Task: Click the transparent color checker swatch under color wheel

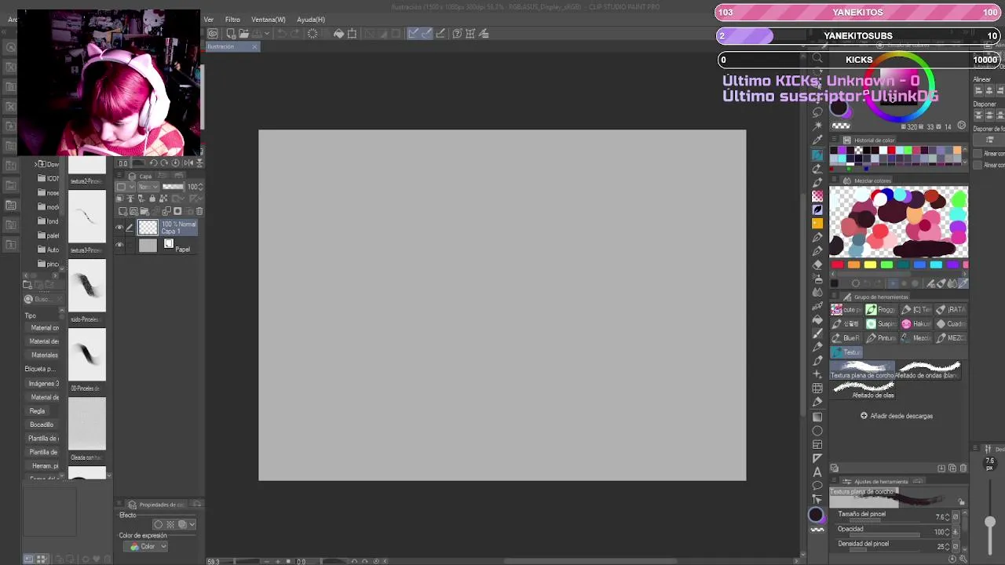Action: (841, 126)
